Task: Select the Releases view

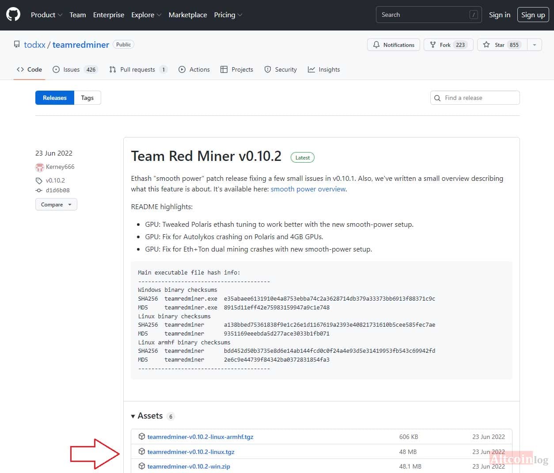Action: coord(55,98)
